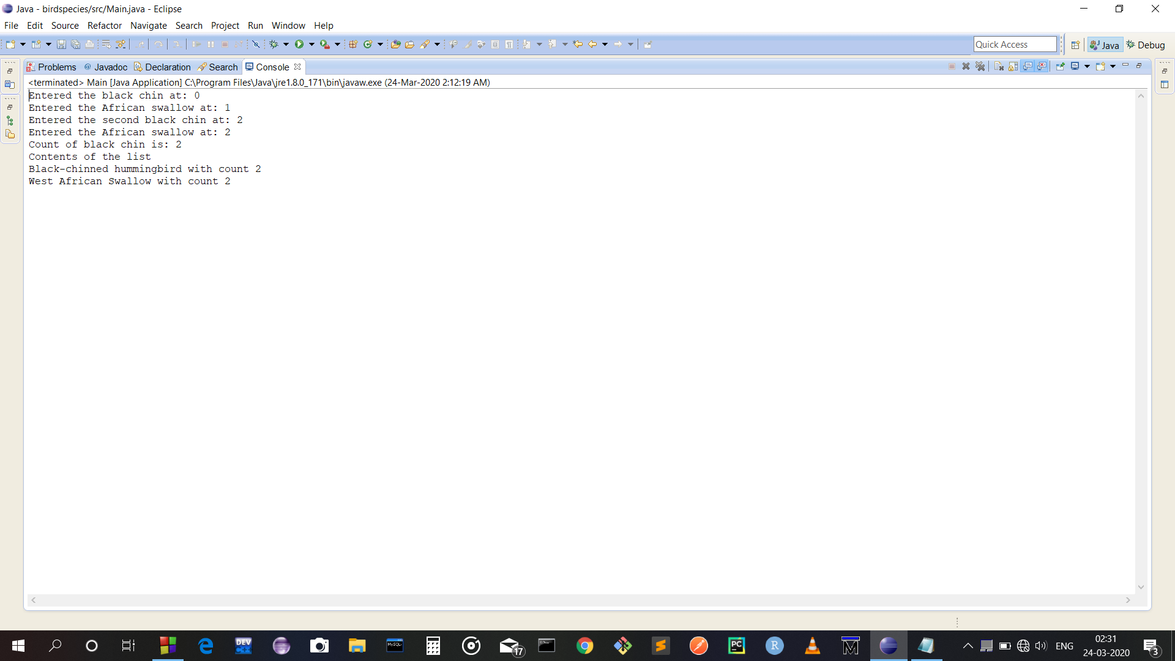1175x661 pixels.
Task: Click the Quick Access search field
Action: 1015,44
